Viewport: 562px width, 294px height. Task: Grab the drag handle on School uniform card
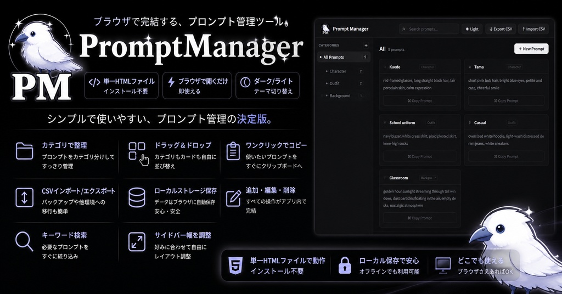(385, 122)
